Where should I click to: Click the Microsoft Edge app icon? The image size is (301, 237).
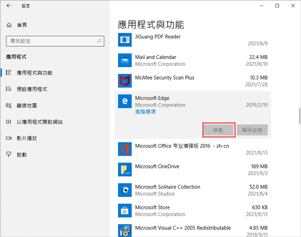(125, 101)
